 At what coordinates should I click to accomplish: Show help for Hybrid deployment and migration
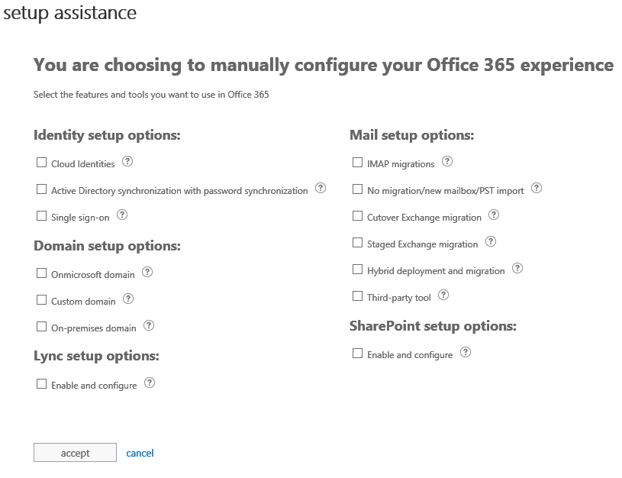click(x=517, y=269)
